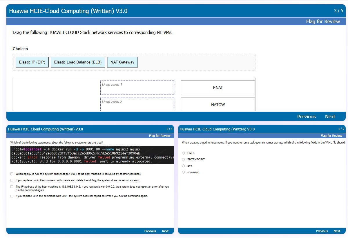Click Drop zone 1 beside ENAT
This screenshot has width=348, height=238.
coord(137,88)
